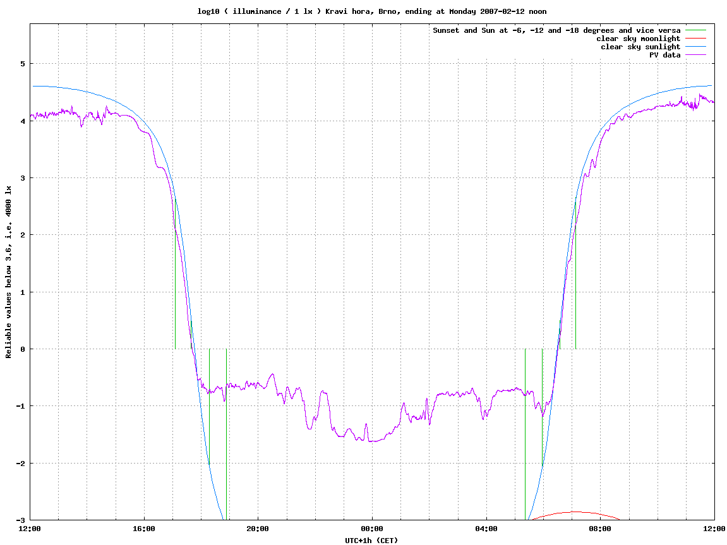Screen dimensions: 727x545
Task: Select the 'Sunset and Sun at -6, -12 and -18 degrees' legend entry
Action: [x=556, y=30]
